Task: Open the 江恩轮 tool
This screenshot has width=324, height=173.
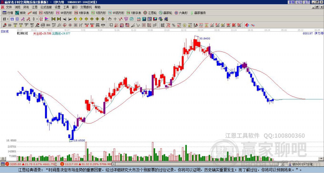Action: [x=150, y=13]
